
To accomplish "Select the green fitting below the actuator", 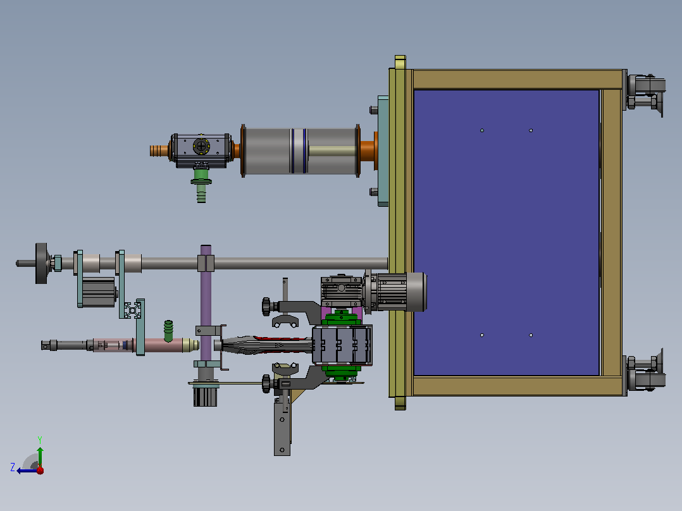I will [201, 185].
